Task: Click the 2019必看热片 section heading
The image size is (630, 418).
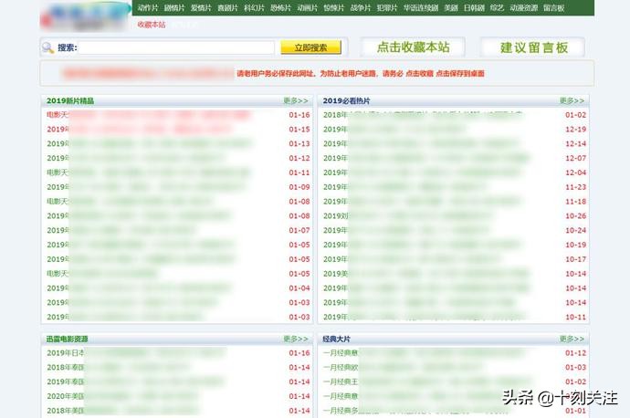Action: (x=346, y=100)
